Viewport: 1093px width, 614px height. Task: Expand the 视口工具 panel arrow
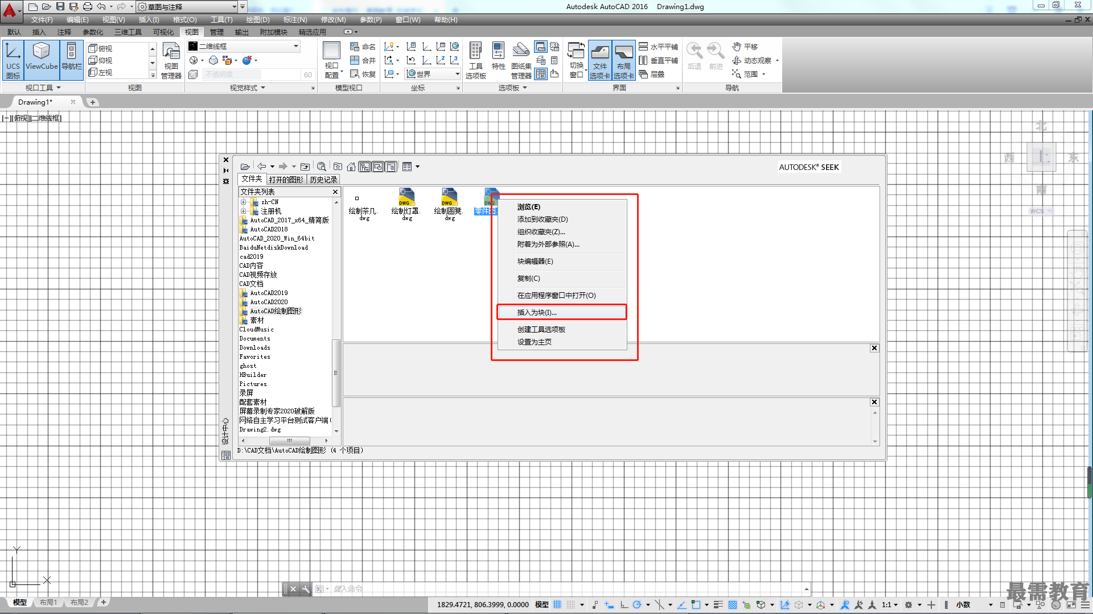coord(59,88)
